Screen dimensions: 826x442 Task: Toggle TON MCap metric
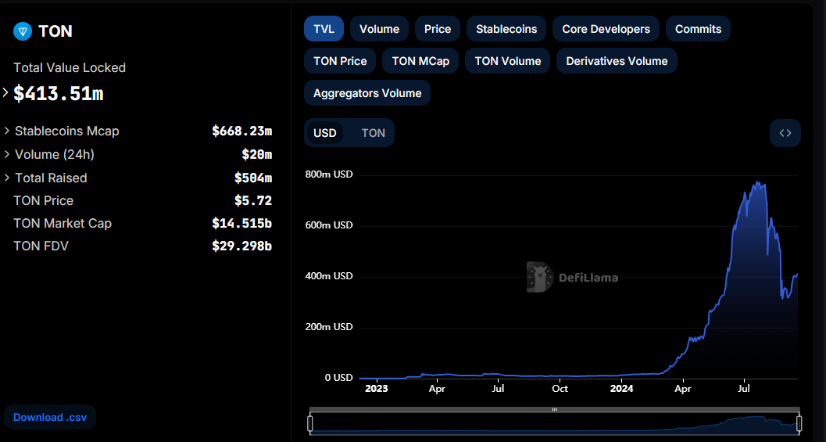tap(420, 61)
